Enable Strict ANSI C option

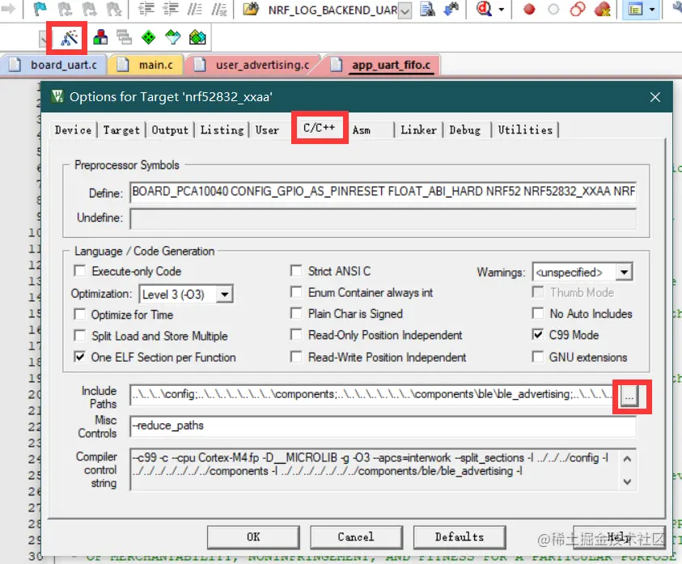click(296, 271)
